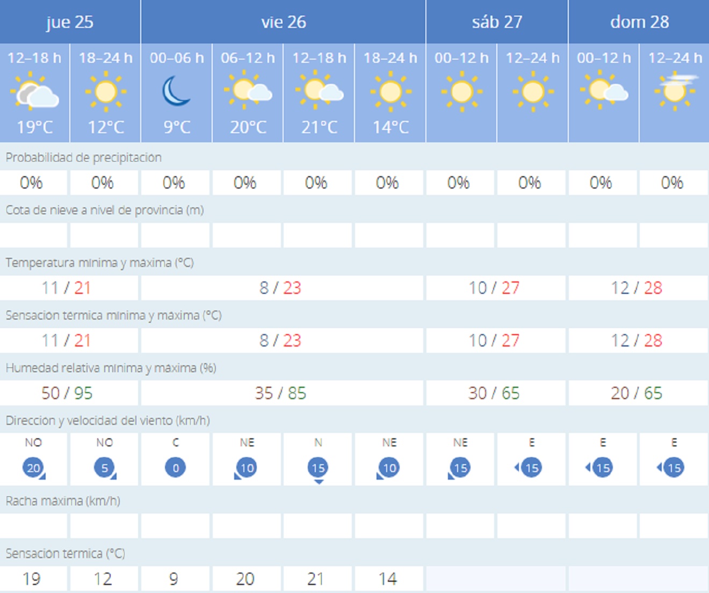
Task: Click the 20 / 65 relative humidity cell
Action: pos(636,393)
